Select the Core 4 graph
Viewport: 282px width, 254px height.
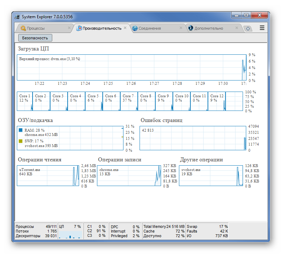click(x=76, y=101)
